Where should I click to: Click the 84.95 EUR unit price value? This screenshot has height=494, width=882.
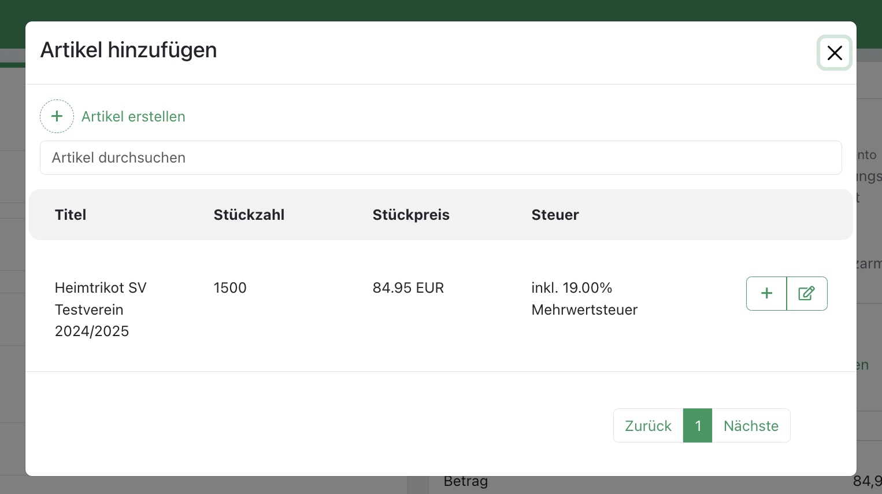coord(408,288)
